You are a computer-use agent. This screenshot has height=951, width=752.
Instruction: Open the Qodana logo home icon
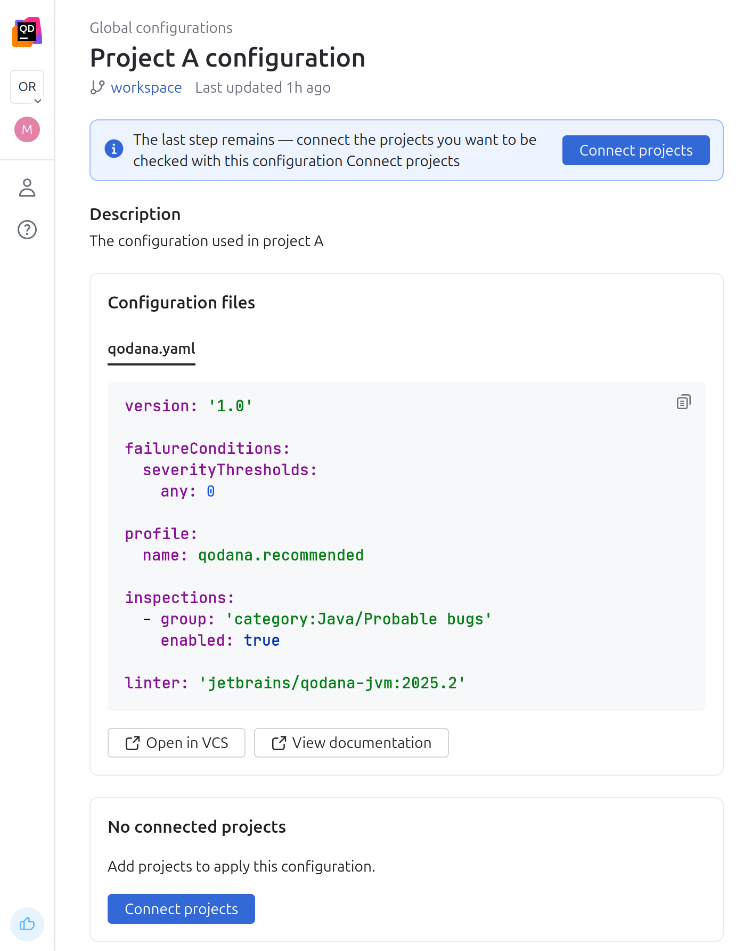(x=27, y=32)
